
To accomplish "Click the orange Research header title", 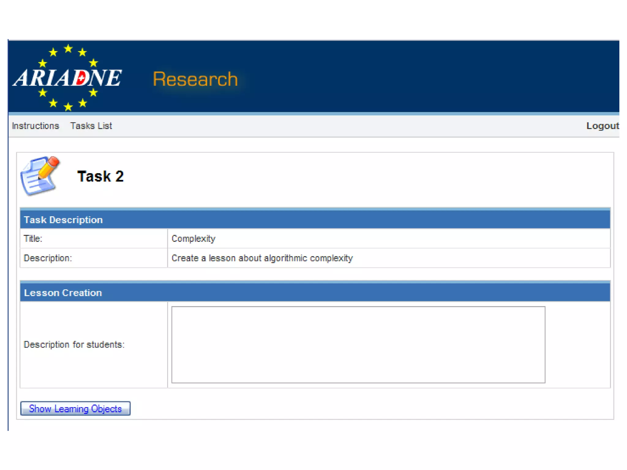I will [x=195, y=79].
